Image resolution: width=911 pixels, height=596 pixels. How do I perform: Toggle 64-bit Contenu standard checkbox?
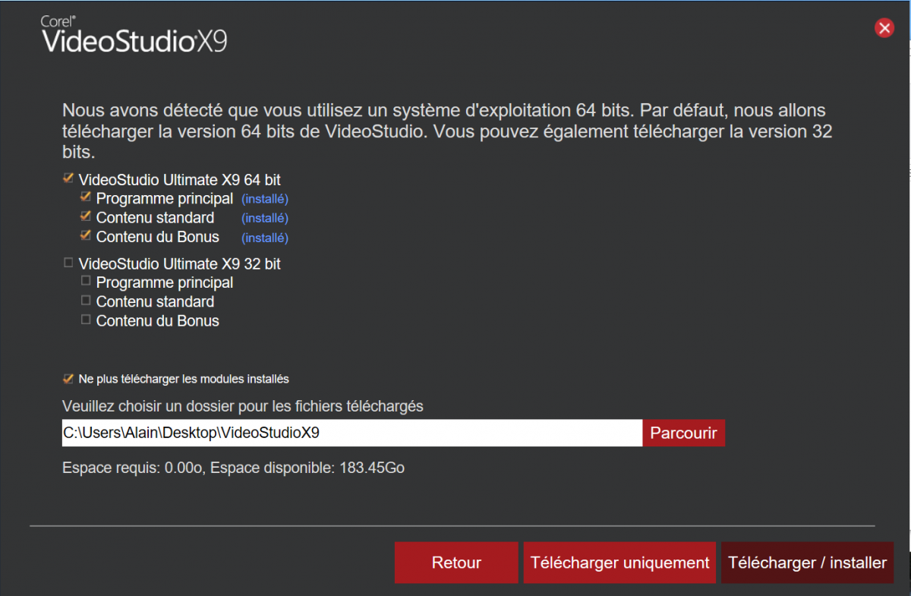pos(86,216)
